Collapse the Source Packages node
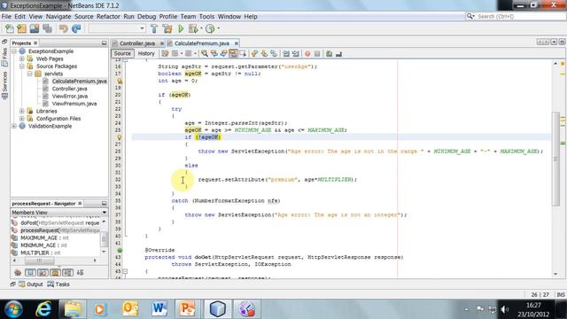The image size is (567, 319). point(21,66)
